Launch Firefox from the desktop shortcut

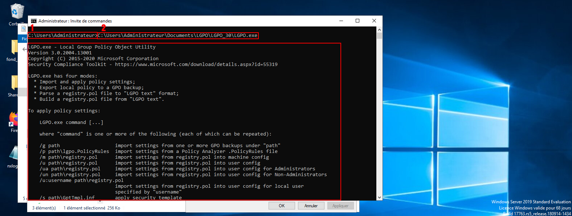pyautogui.click(x=14, y=119)
